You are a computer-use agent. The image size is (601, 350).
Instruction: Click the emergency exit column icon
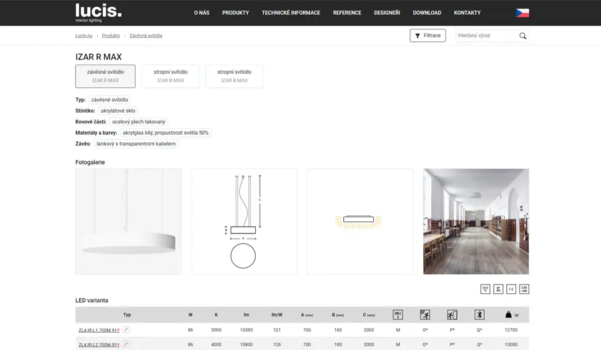[452, 315]
